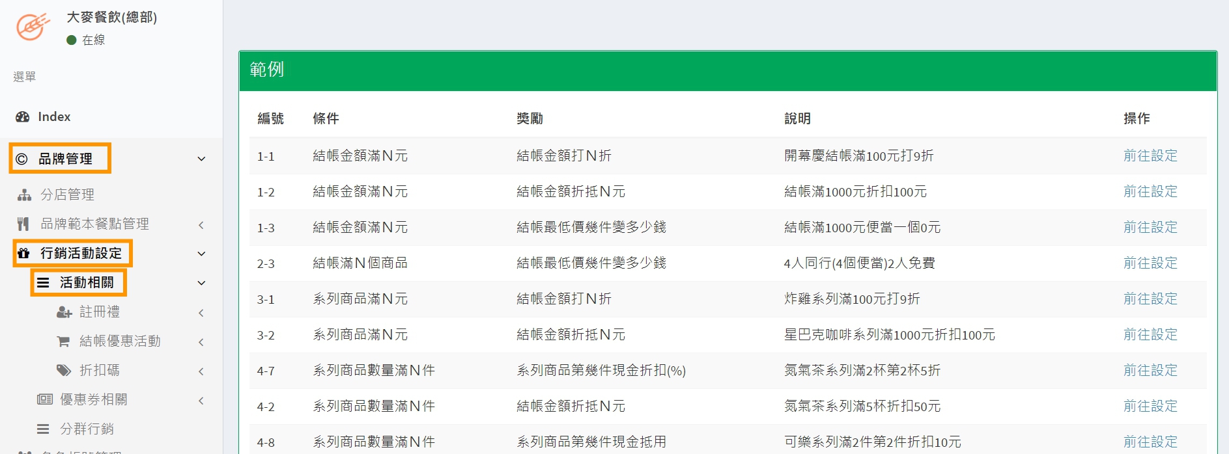
Task: Click the 範例 green panel header
Action: click(728, 70)
